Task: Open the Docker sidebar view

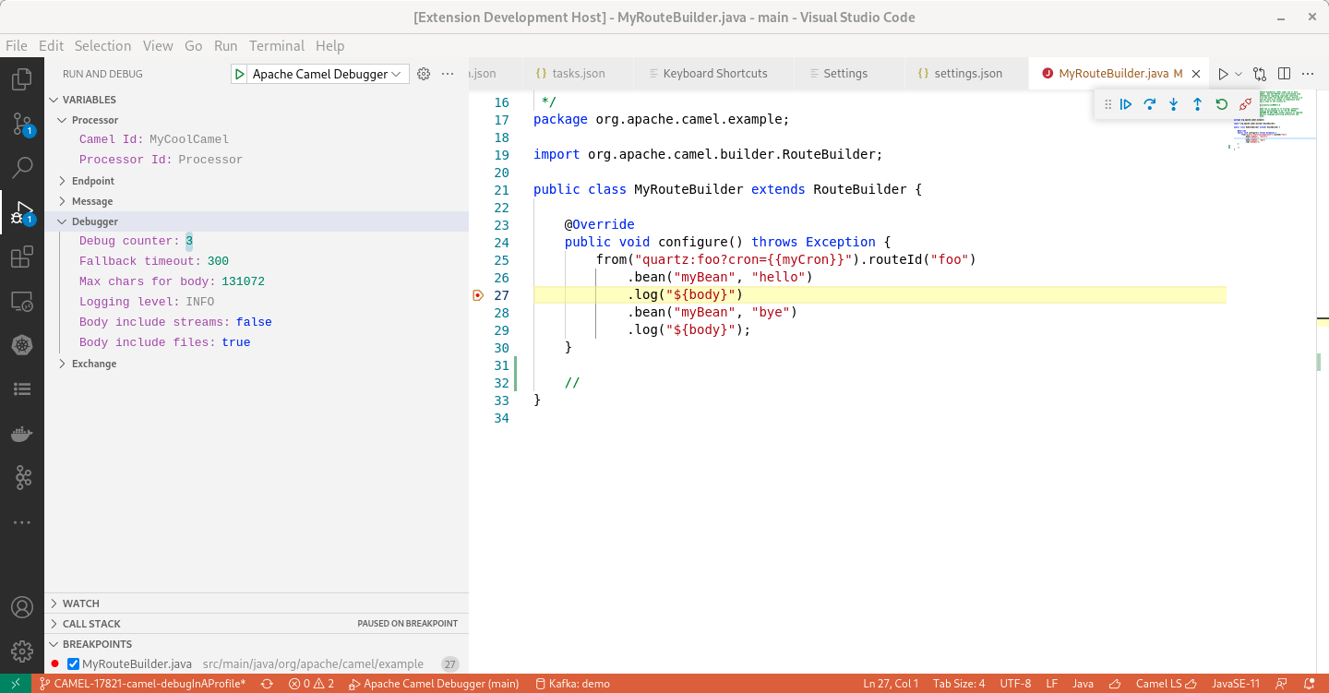Action: pyautogui.click(x=20, y=433)
